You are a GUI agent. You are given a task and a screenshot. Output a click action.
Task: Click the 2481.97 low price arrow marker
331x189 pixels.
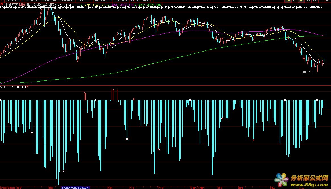tap(315, 72)
